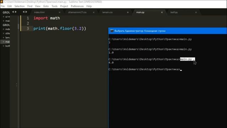The width and height of the screenshot is (227, 128).
Task: Click the 'floor' function name in code
Action: click(x=66, y=28)
